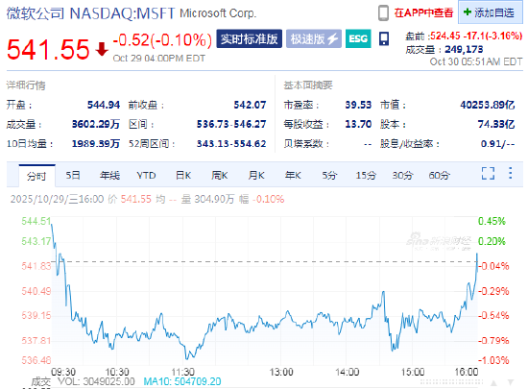Click the up triangle below the chart

click(x=493, y=383)
